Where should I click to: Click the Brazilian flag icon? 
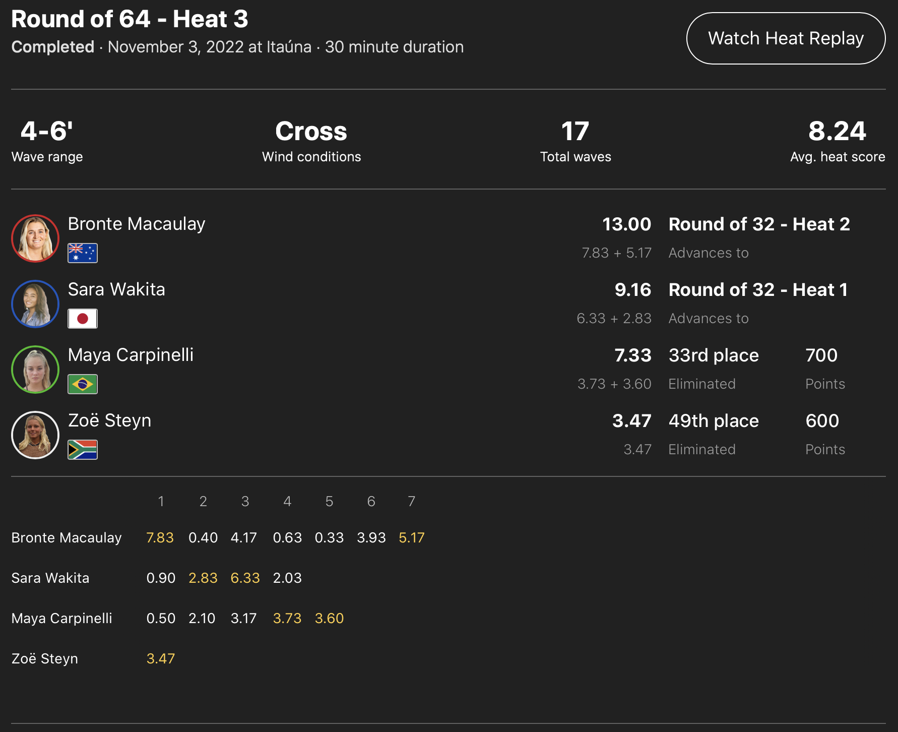[x=83, y=384]
